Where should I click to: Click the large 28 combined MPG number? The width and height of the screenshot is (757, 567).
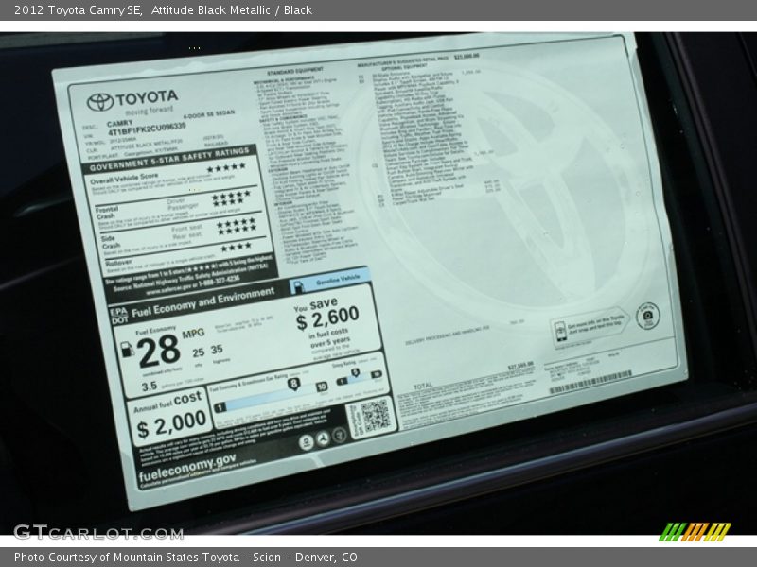[x=158, y=351]
